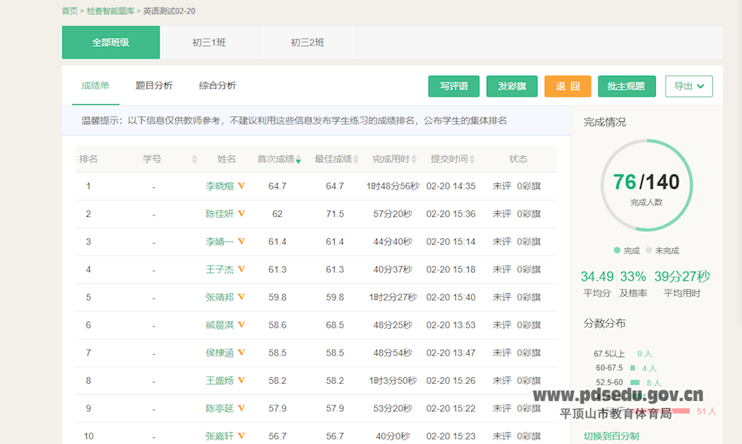The height and width of the screenshot is (444, 742).
Task: Open the 综合分析 tab
Action: pos(217,85)
